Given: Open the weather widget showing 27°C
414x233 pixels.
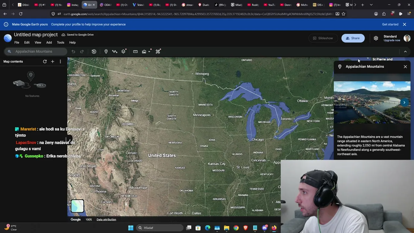Looking at the screenshot, I should point(10,228).
